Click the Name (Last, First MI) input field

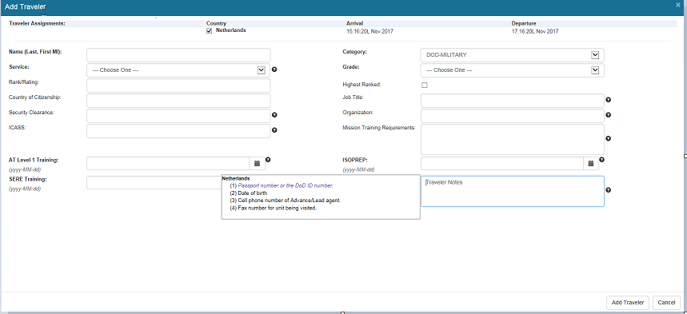click(178, 55)
